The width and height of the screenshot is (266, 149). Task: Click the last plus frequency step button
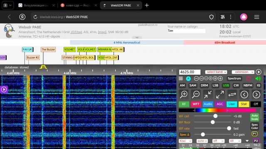[220, 78]
